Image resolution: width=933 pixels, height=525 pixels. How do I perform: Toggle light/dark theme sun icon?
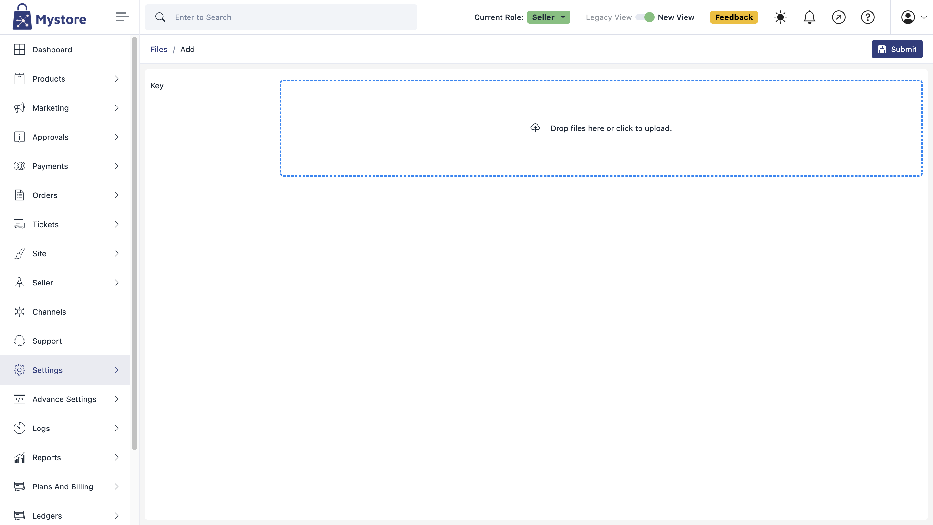[780, 17]
